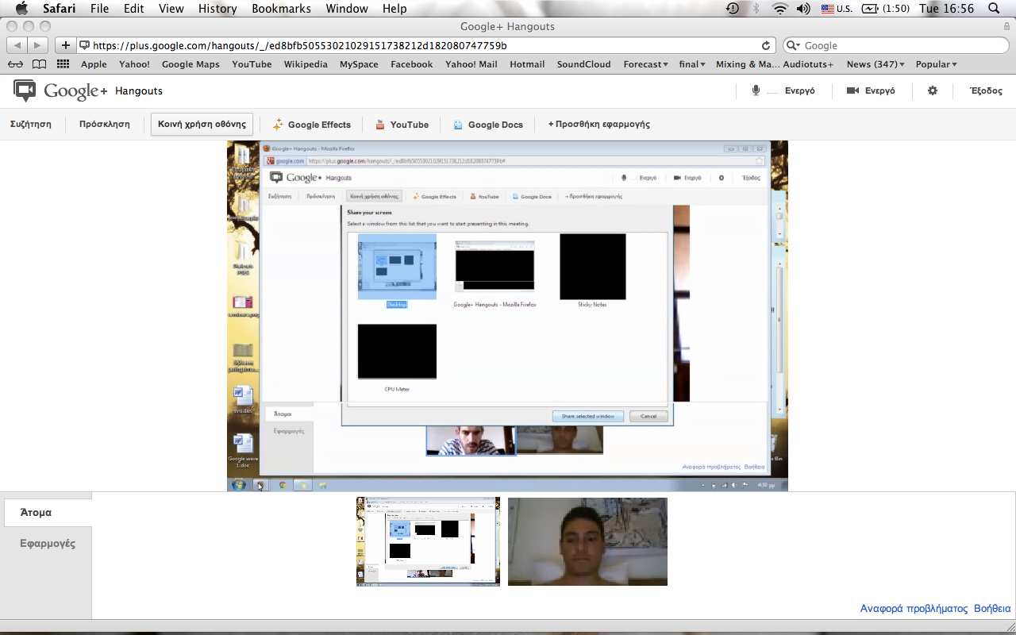Toggle the camera Ενεργό control
Image resolution: width=1016 pixels, height=635 pixels.
871,90
